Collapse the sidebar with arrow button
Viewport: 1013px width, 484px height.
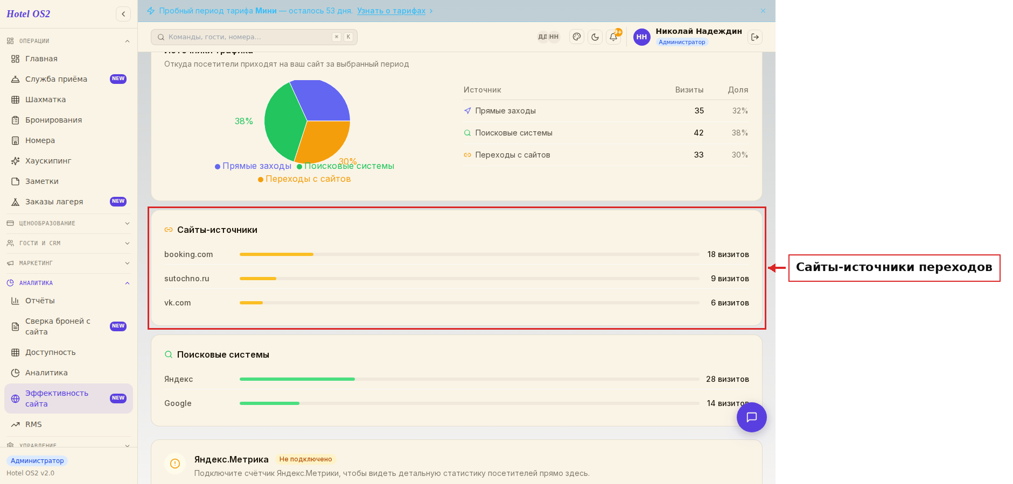click(x=123, y=14)
